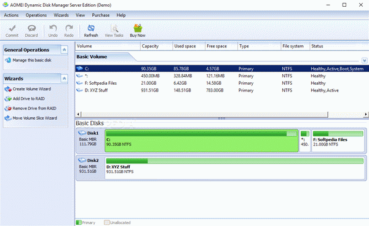Collapse the Basic Volume section
This screenshot has height=226, width=369.
(x=364, y=61)
